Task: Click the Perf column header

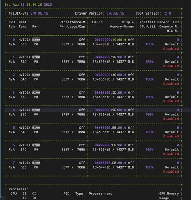Action: point(36,27)
